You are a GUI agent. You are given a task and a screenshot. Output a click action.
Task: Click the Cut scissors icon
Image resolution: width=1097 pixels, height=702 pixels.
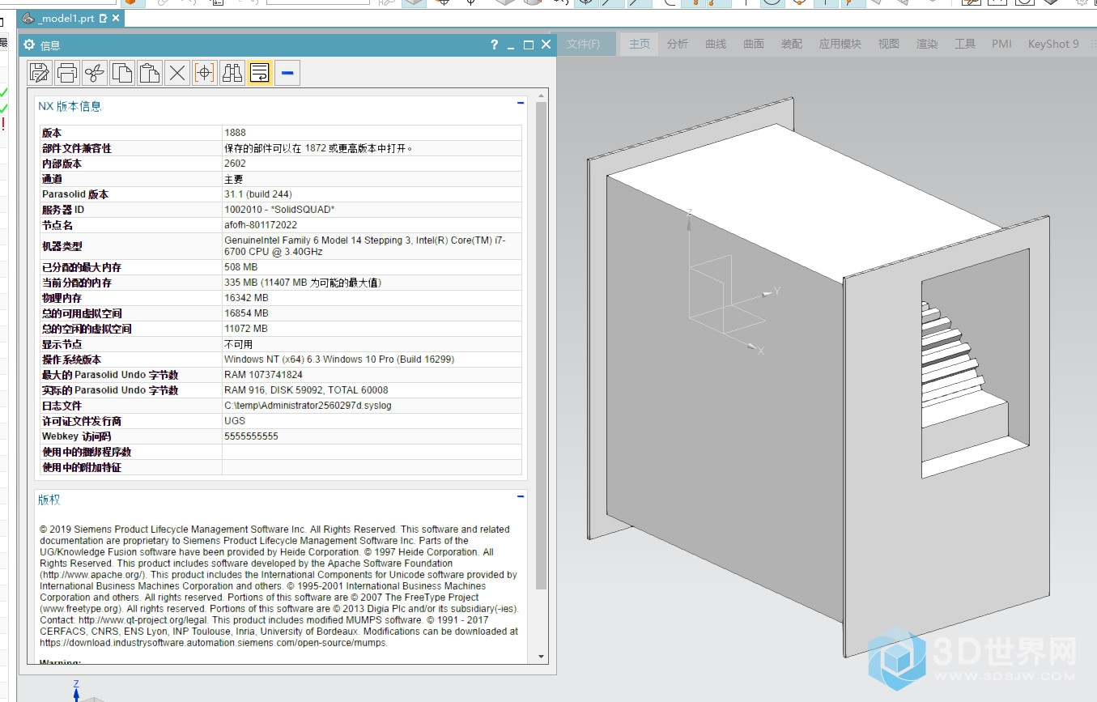(95, 73)
